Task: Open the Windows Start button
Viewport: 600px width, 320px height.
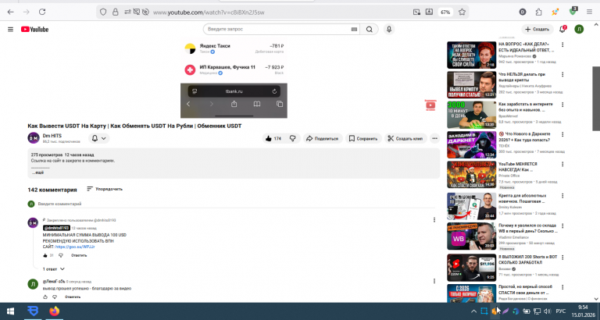Action: [x=10, y=311]
